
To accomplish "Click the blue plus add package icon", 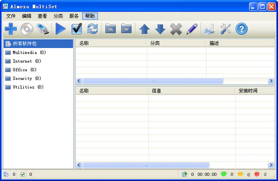I will (x=11, y=29).
